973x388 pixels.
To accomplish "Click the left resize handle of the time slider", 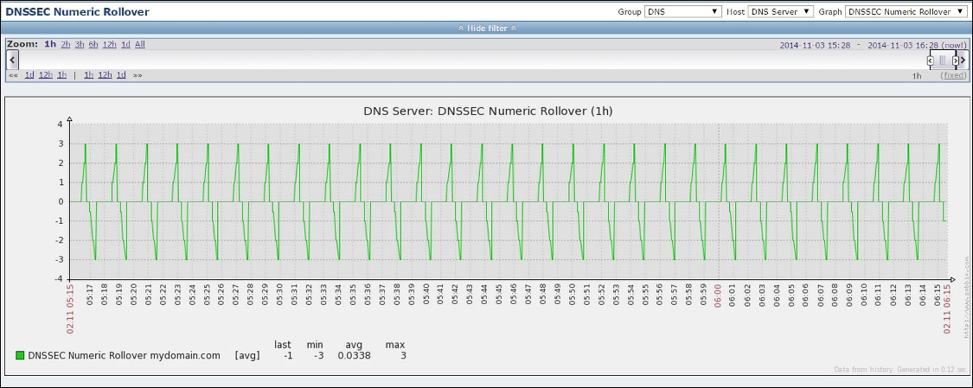I will [x=931, y=60].
